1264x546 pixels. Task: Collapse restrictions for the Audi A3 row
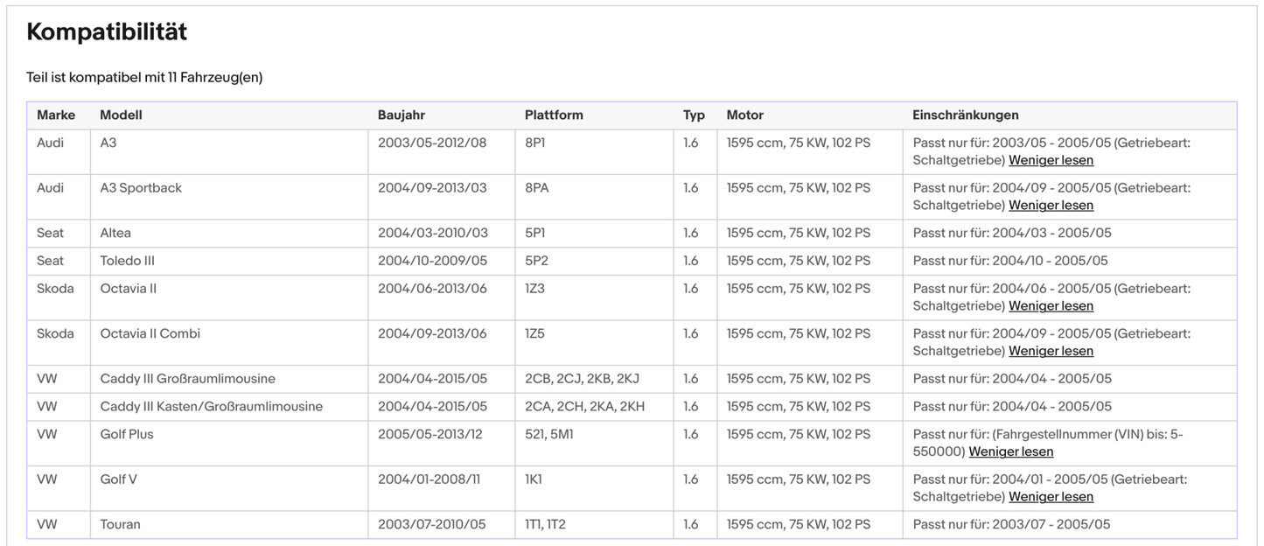[1051, 160]
